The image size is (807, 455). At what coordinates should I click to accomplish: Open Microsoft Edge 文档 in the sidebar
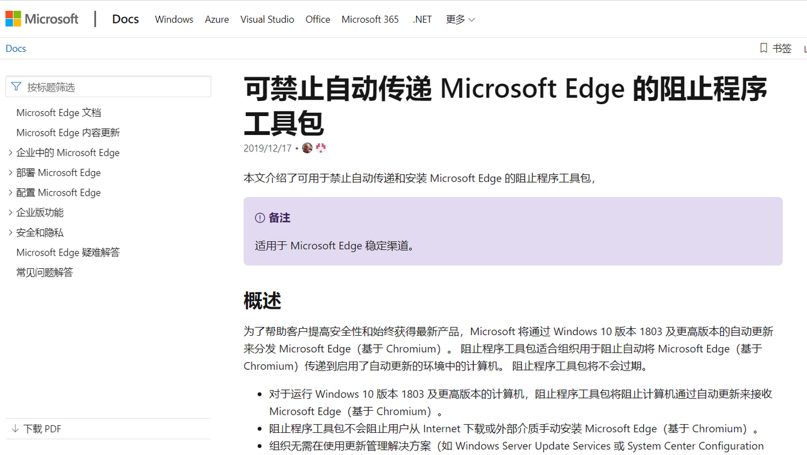click(59, 112)
